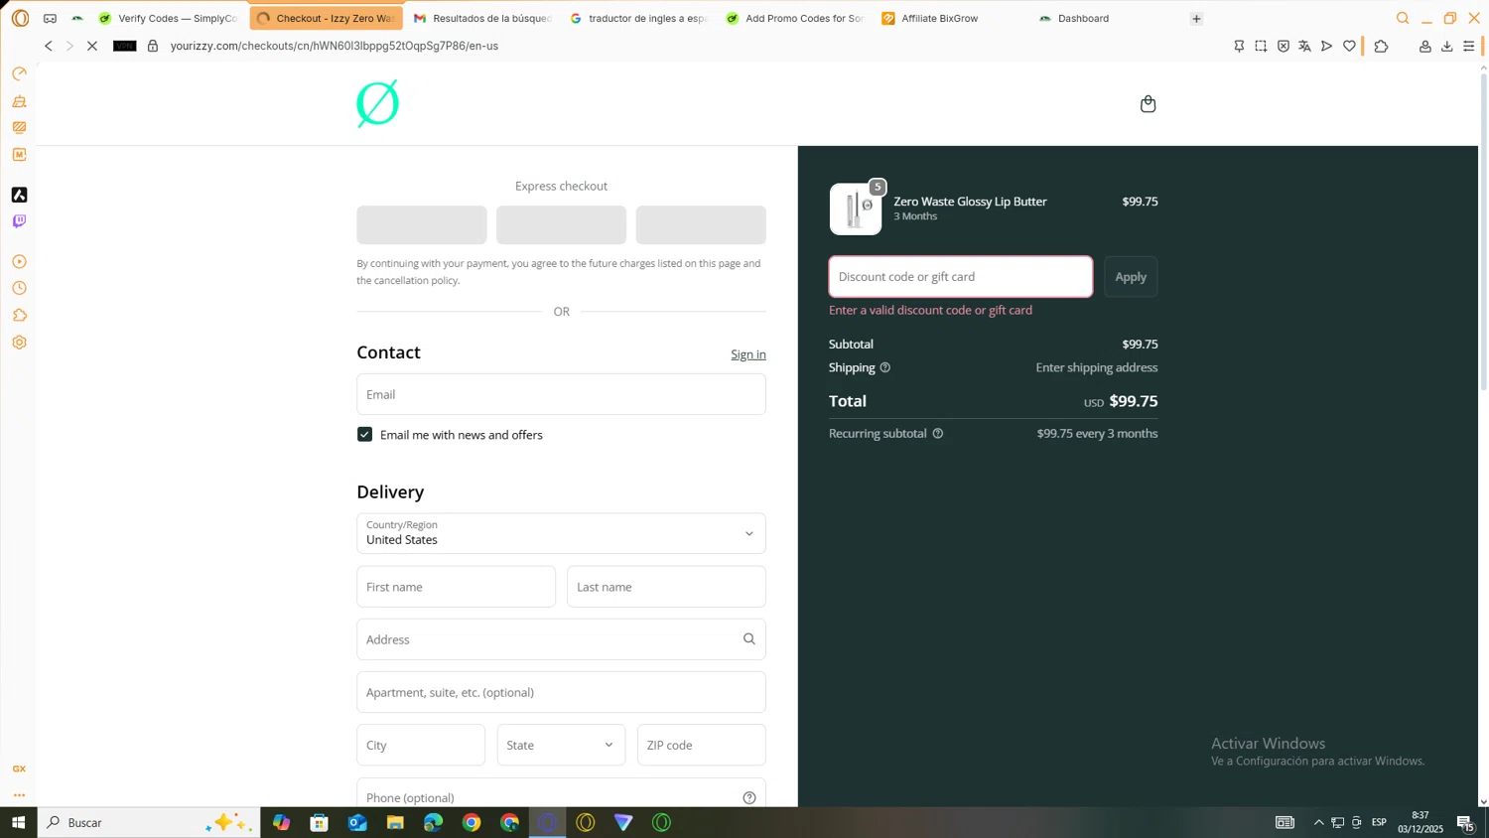Click Apply discount code button

click(1131, 277)
